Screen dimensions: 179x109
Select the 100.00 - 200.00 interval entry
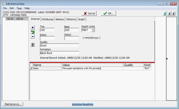[15, 19]
